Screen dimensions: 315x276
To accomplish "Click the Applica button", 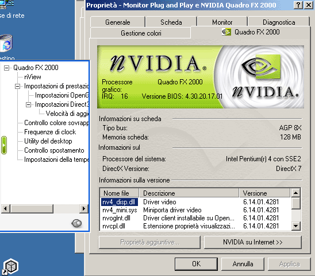I will [289, 264].
